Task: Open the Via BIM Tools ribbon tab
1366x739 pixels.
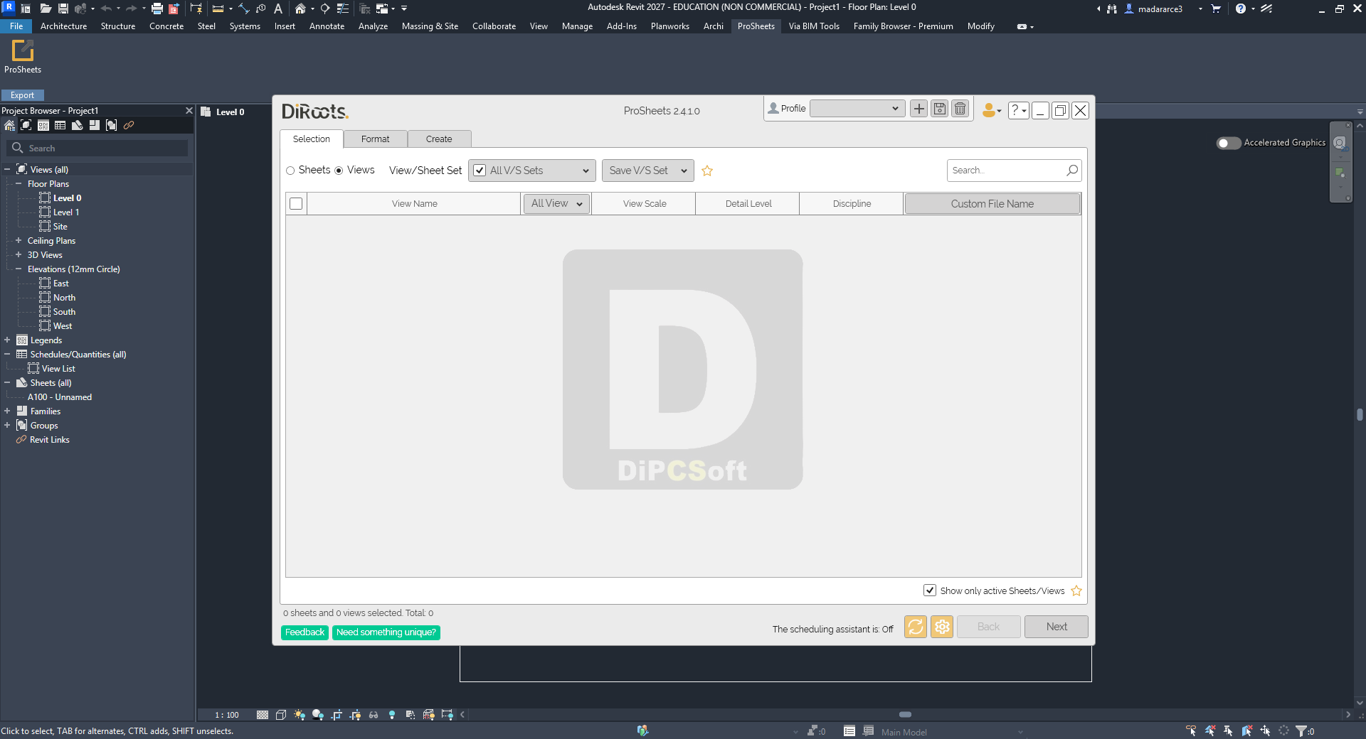Action: 814,26
